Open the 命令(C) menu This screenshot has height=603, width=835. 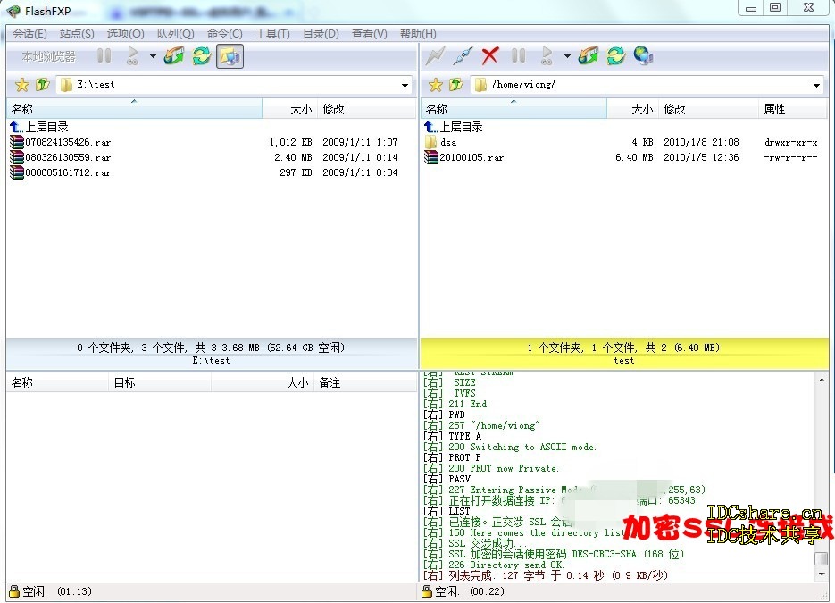tap(225, 34)
